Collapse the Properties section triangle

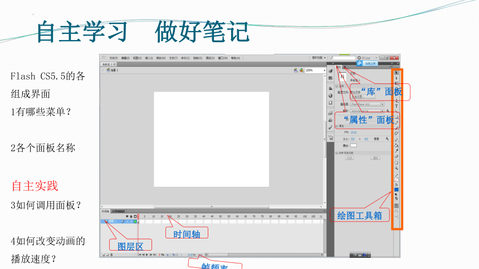(336, 126)
